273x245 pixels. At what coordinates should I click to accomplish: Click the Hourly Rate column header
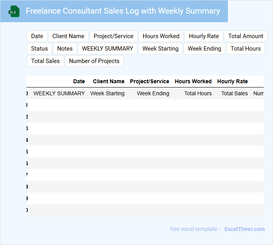tap(233, 81)
